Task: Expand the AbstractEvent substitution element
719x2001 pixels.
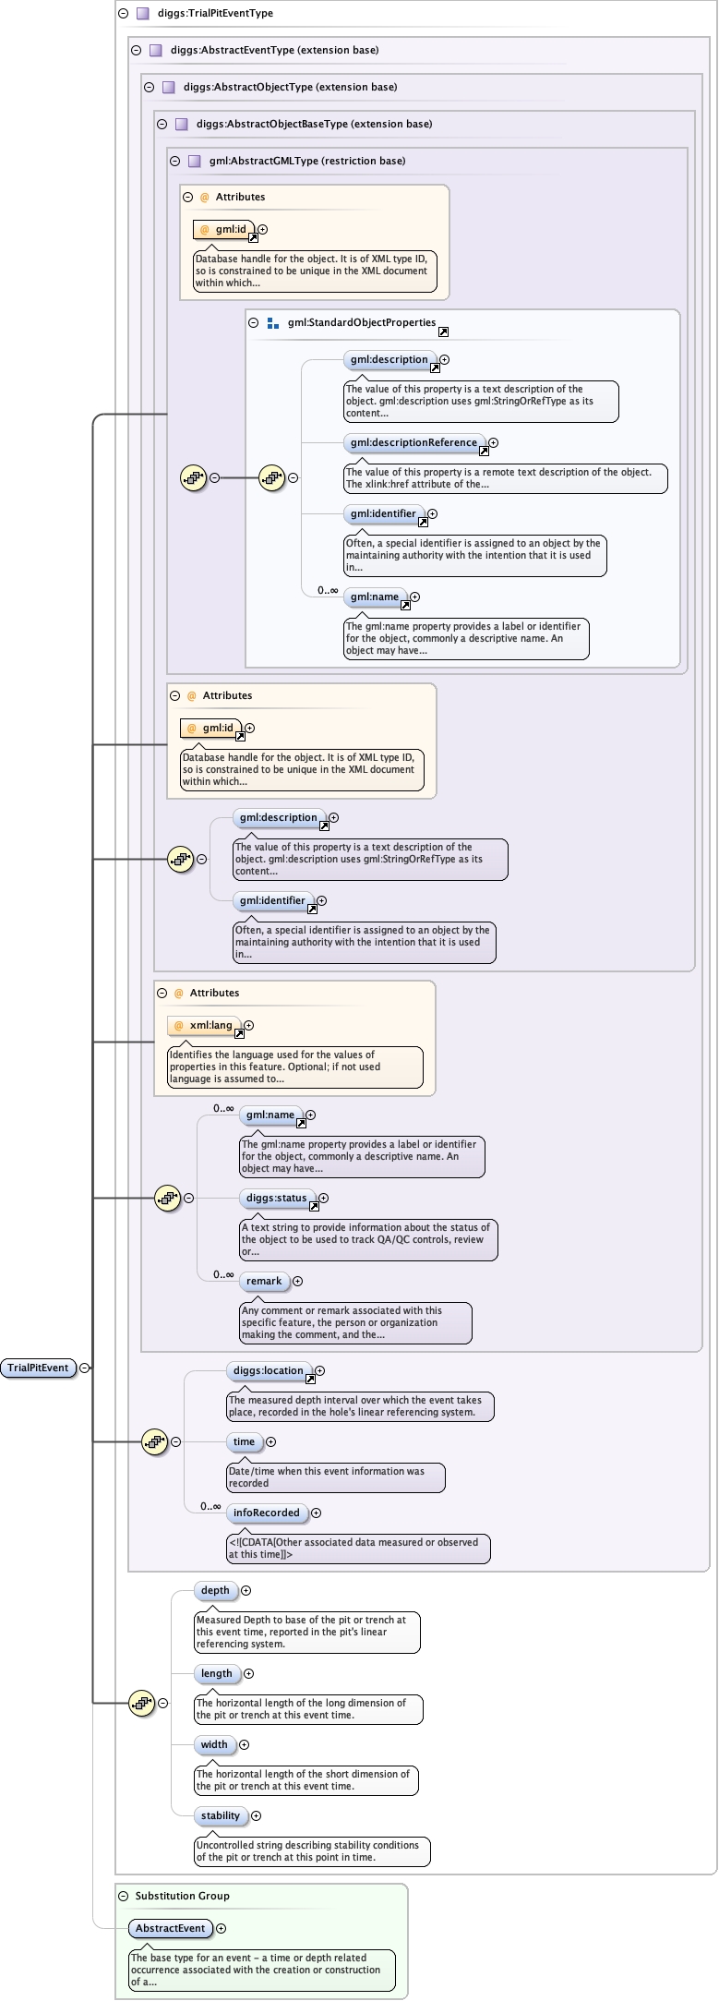Action: tap(221, 1928)
